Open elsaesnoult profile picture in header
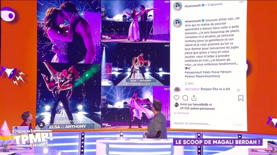 [x=178, y=7]
